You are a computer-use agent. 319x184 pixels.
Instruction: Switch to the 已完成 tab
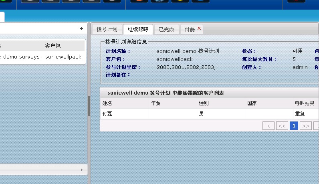tap(166, 29)
